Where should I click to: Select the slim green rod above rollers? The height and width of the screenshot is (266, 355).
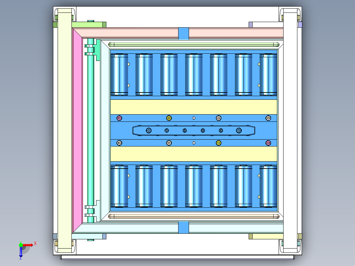(194, 44)
